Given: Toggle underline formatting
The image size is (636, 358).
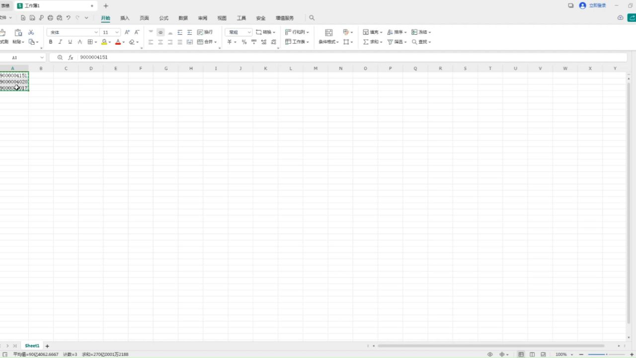Looking at the screenshot, I should 70,42.
